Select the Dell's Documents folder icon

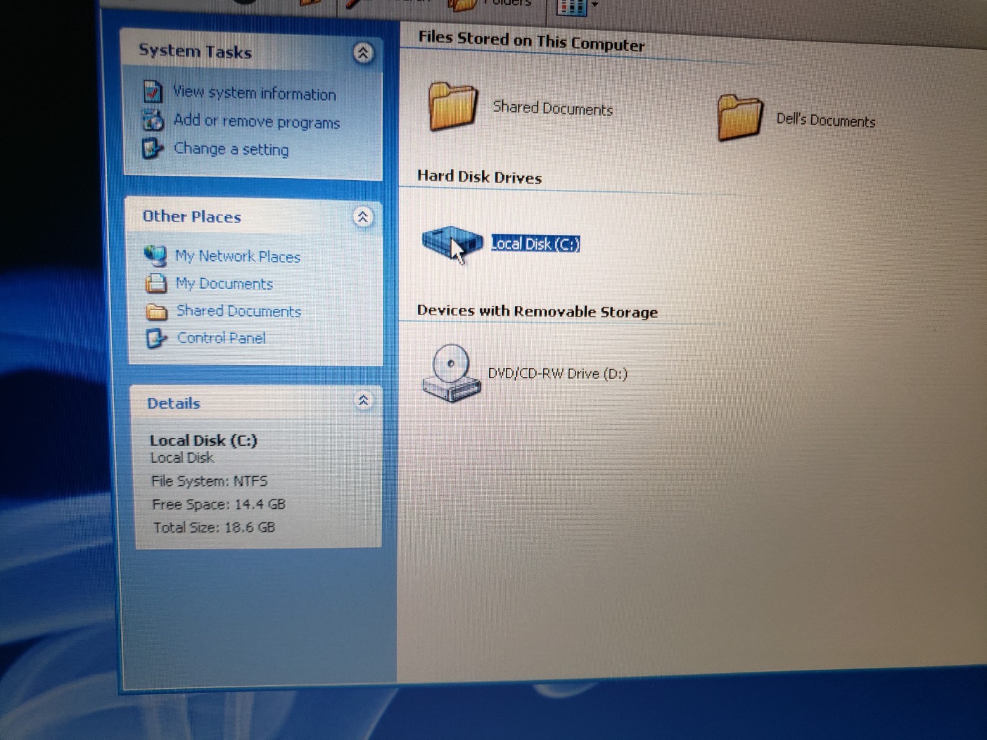739,117
